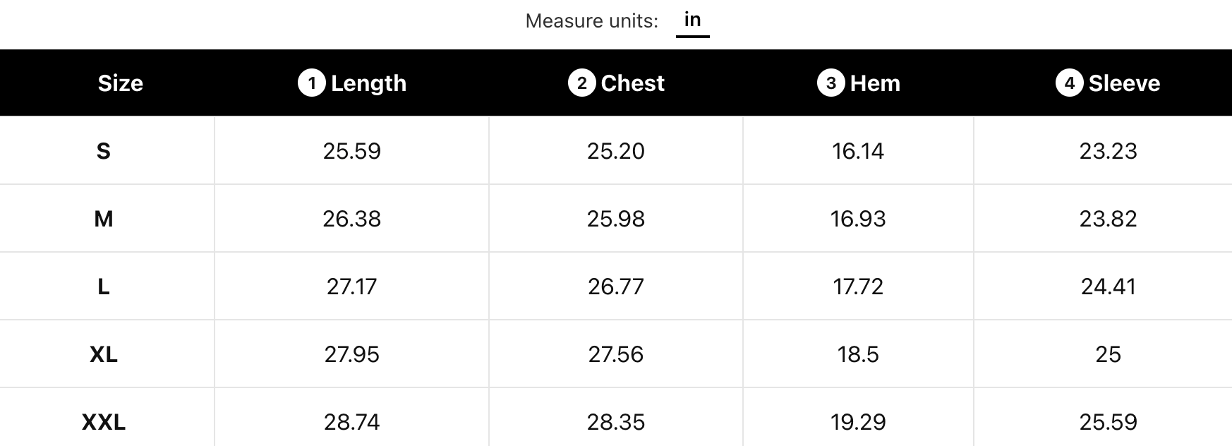The image size is (1232, 446).
Task: Click the Sleeve column header text
Action: coord(1124,83)
